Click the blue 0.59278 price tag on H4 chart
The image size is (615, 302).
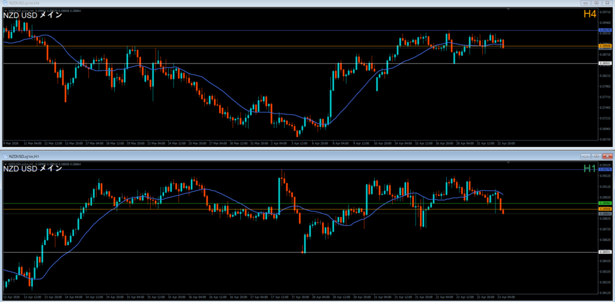pyautogui.click(x=605, y=29)
